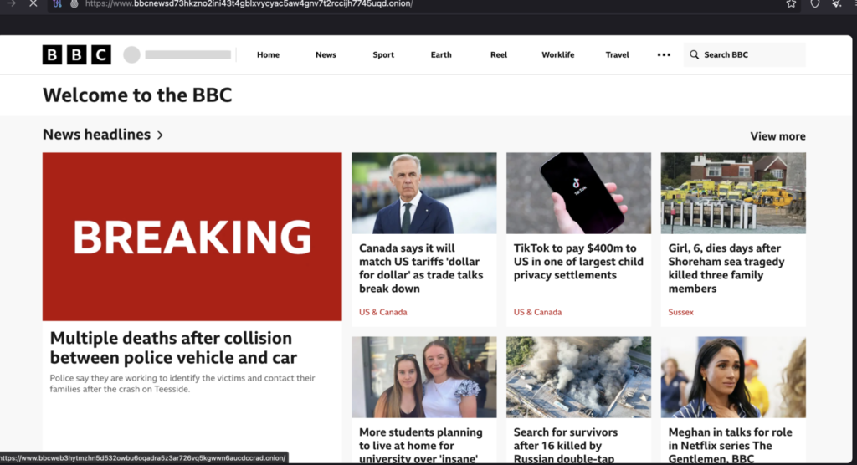
Task: Click the search magnifier icon
Action: [694, 54]
